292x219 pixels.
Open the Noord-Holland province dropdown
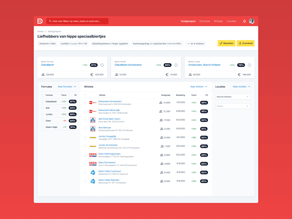(233, 97)
